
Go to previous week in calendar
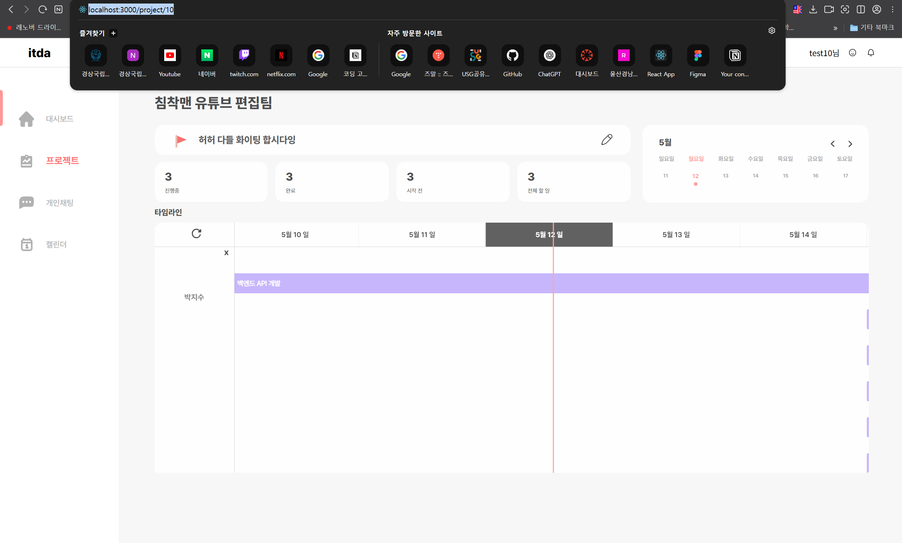click(x=832, y=144)
